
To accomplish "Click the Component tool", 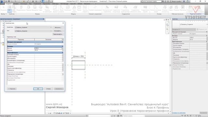I will pyautogui.click(x=68, y=8).
